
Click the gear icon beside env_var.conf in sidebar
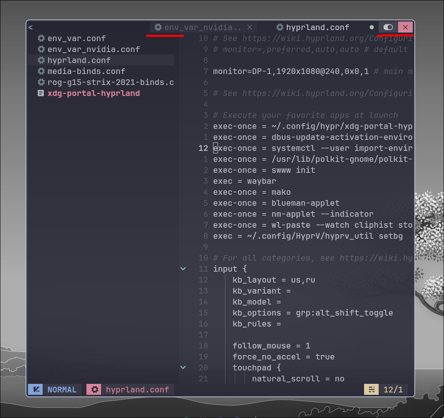[x=41, y=38]
